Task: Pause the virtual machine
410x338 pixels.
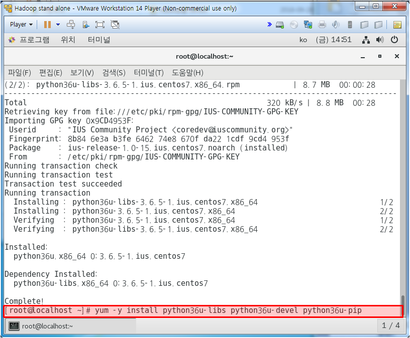Action: 47,25
